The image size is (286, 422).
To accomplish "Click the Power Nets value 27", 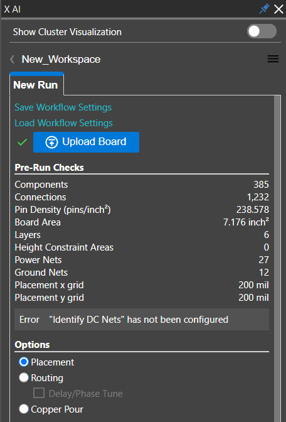I will pyautogui.click(x=263, y=260).
